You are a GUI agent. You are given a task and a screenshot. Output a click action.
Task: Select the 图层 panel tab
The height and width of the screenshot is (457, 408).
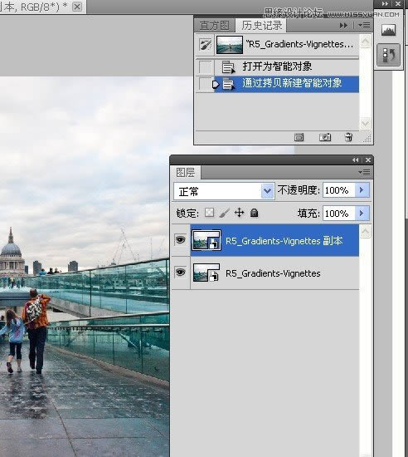coord(186,173)
